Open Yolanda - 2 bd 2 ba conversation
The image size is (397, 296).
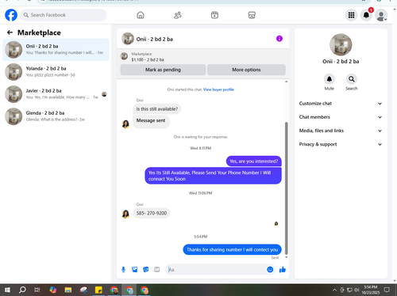point(56,72)
